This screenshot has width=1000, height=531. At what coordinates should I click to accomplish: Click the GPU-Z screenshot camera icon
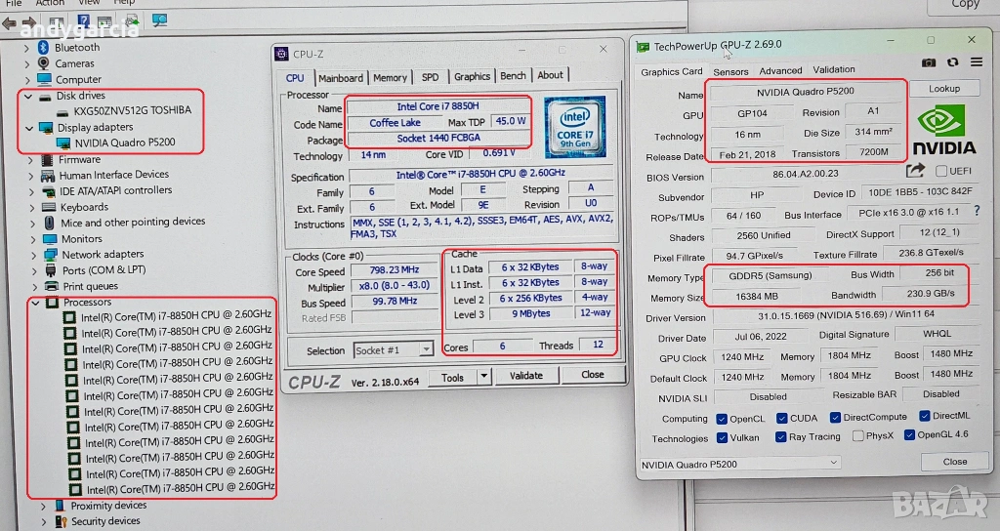tap(928, 62)
